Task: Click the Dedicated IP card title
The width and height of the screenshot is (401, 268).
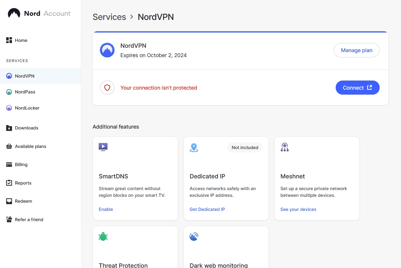Action: [x=207, y=176]
